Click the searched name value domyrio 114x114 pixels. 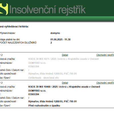pyautogui.click(x=55, y=33)
